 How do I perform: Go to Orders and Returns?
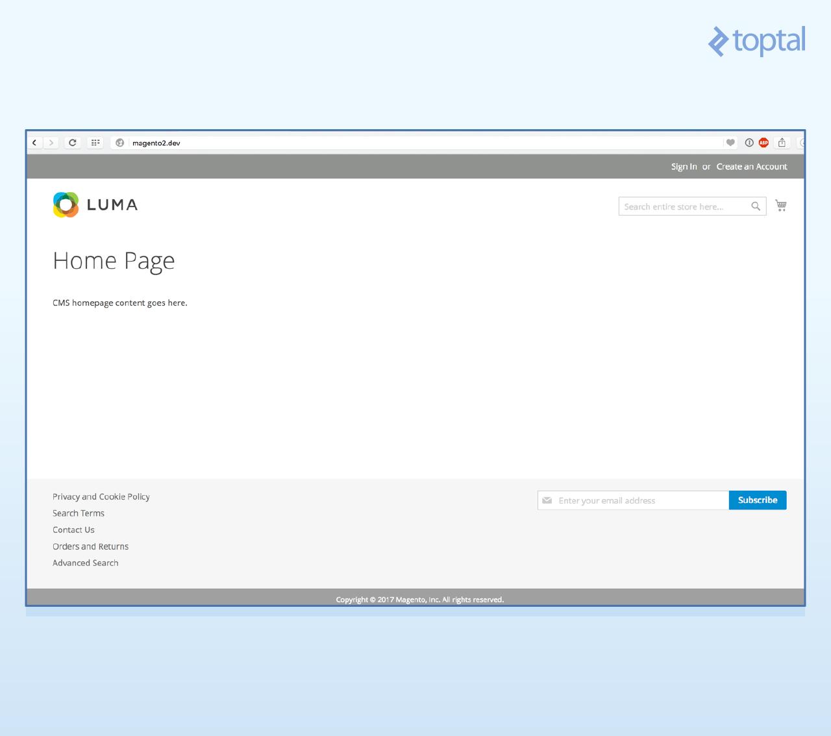pos(90,546)
